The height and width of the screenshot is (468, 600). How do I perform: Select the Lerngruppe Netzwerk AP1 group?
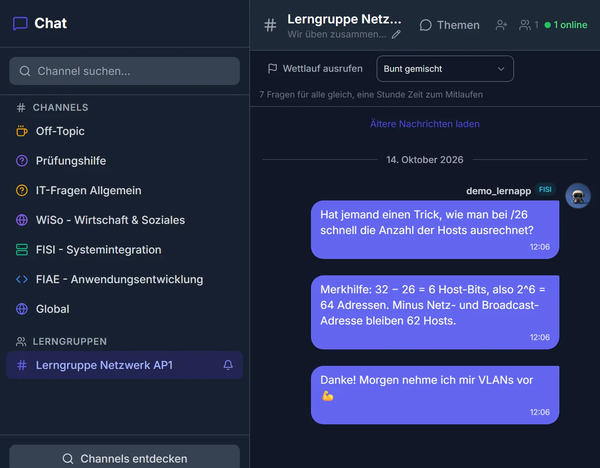[x=124, y=365]
